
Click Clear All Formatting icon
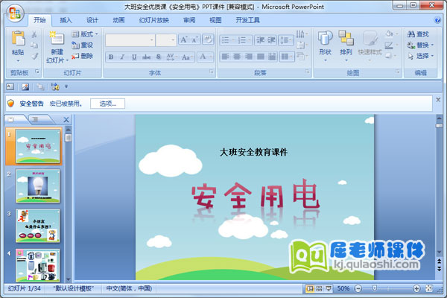click(208, 39)
